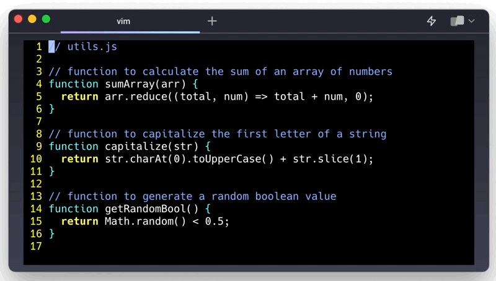Minimize the window with the yellow button

(x=32, y=20)
